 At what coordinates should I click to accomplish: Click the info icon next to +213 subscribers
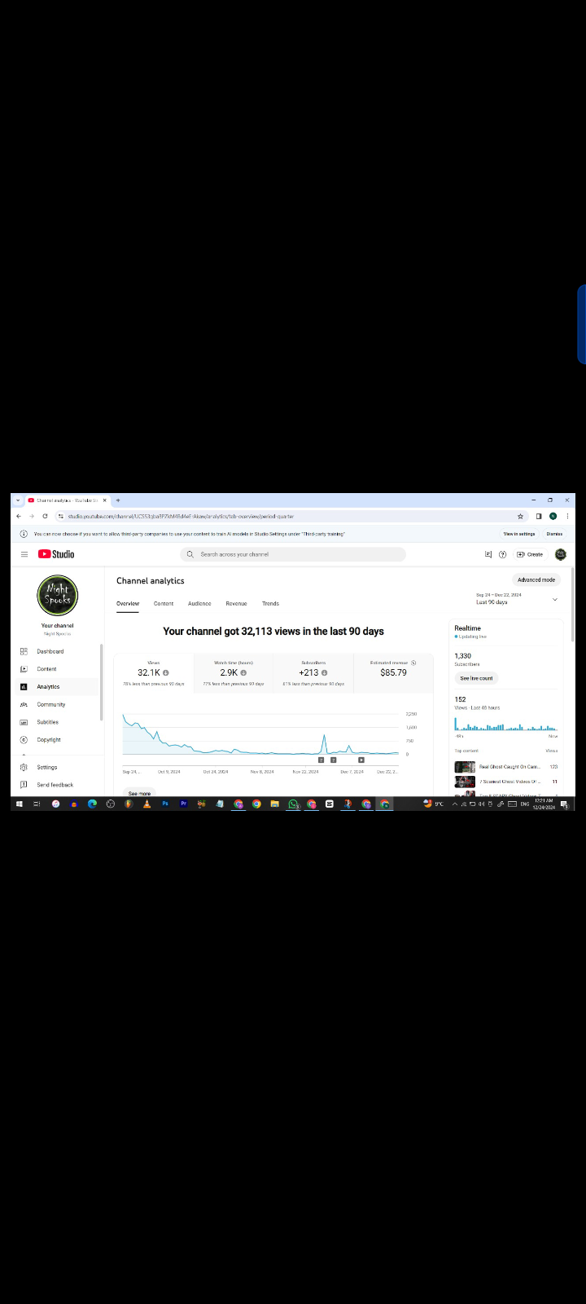pos(324,672)
